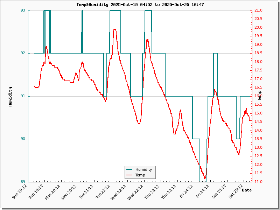
Task: Click the chart title text
Action: click(140, 5)
